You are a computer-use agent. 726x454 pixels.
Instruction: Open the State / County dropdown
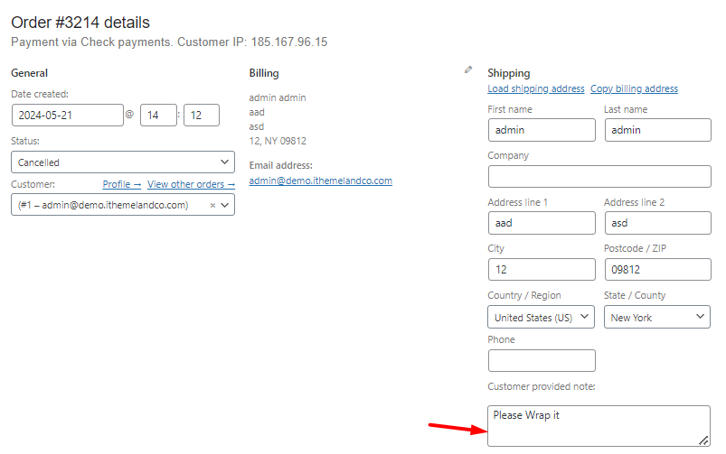(657, 317)
